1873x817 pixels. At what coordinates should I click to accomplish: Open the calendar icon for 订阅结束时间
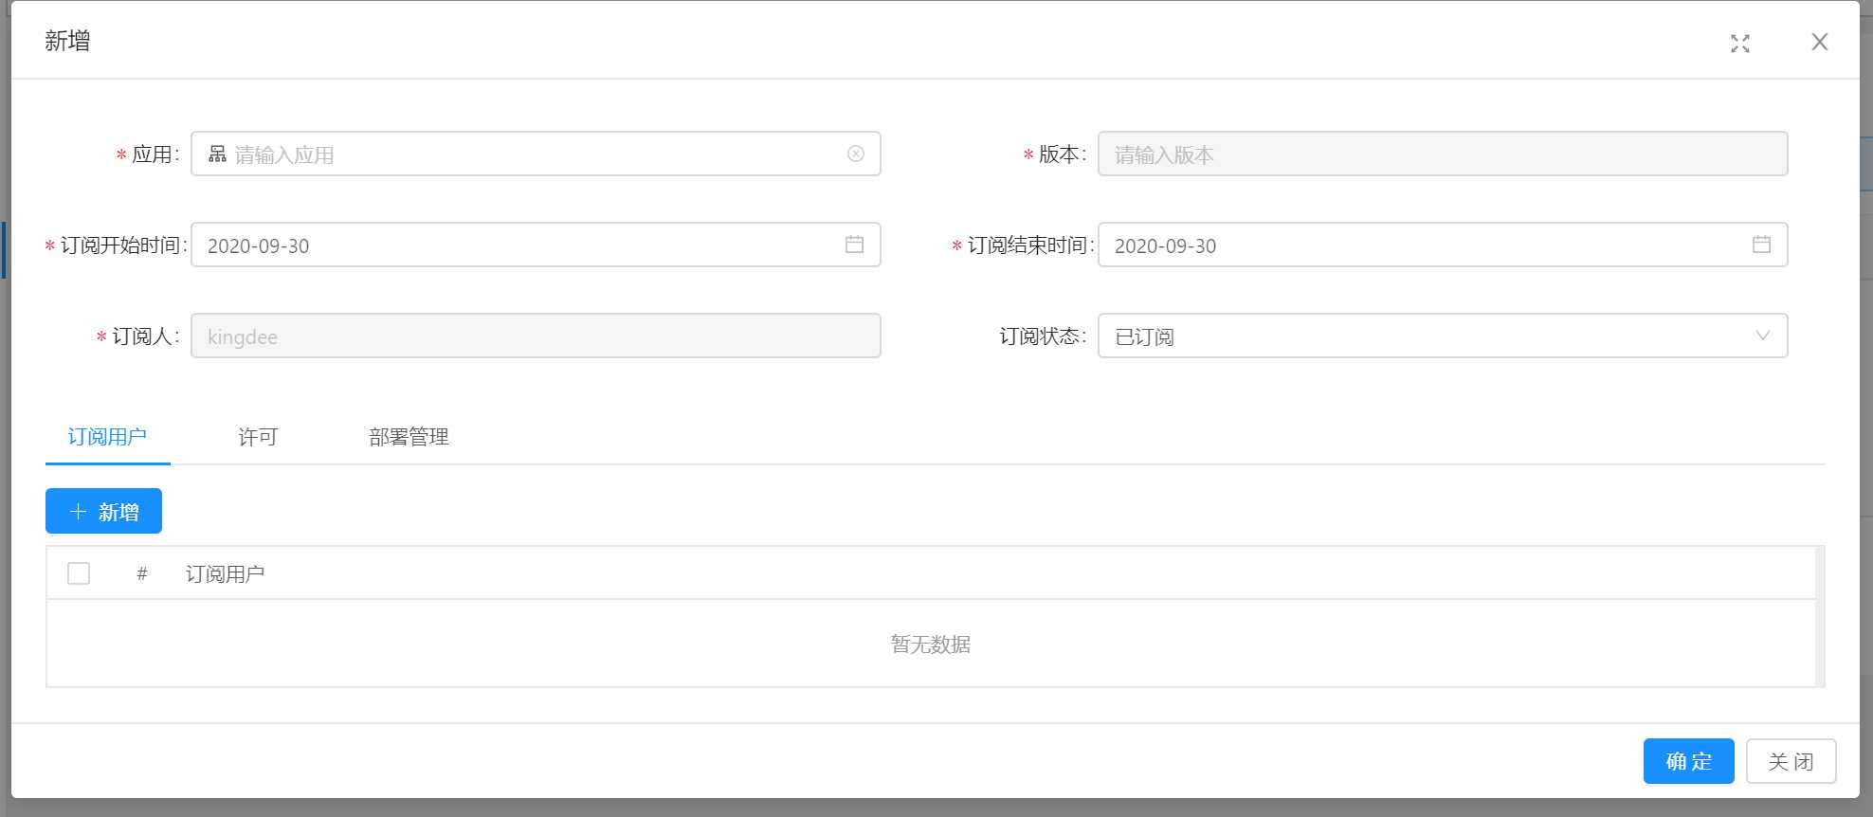click(x=1761, y=245)
